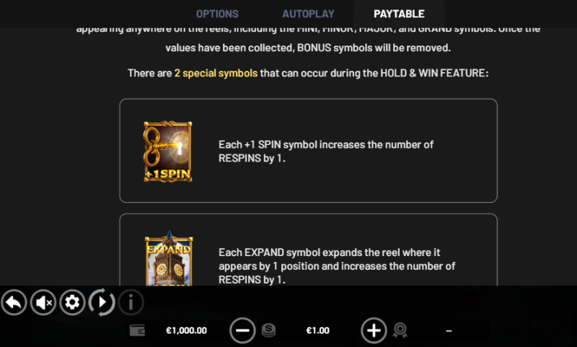Click the award ribbon win icon
The image size is (577, 347).
400,330
